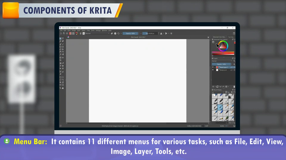Adjust the brush Size slider
Image resolution: width=286 pixels, height=160 pixels.
tap(150, 33)
